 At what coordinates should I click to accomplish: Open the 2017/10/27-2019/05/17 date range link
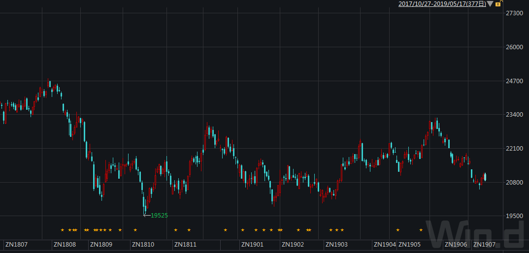pyautogui.click(x=442, y=4)
